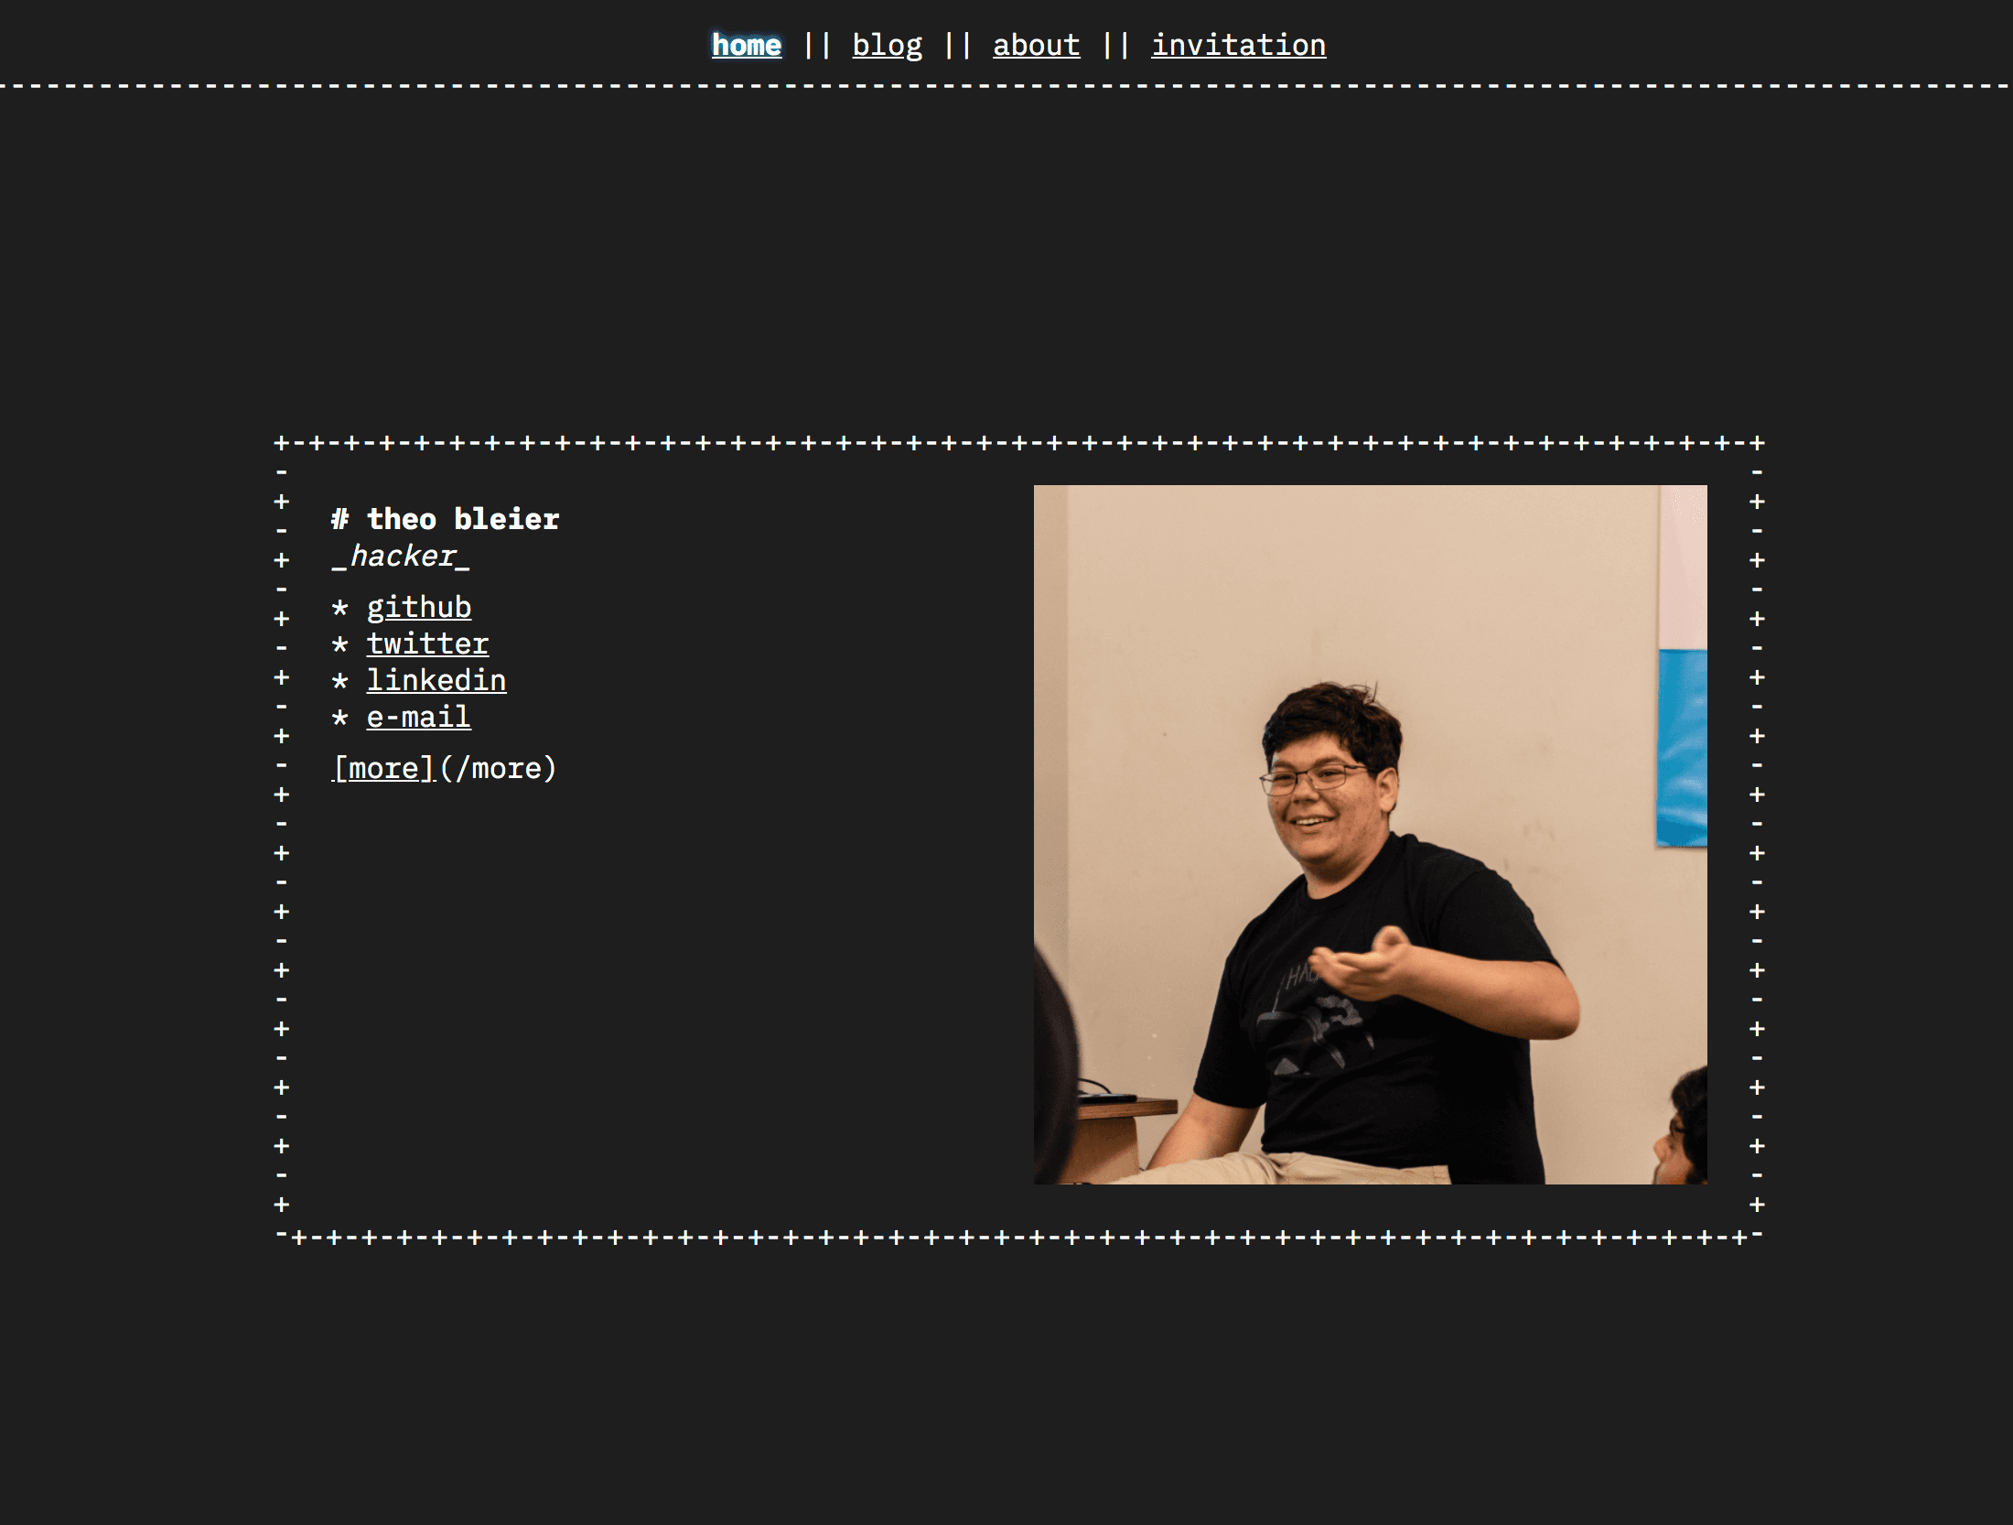This screenshot has width=2013, height=1525.
Task: Click the asterisk bullet beside twitter
Action: pyautogui.click(x=339, y=644)
